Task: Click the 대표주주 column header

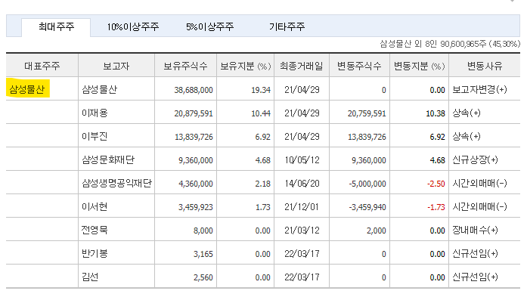Action: (42, 66)
